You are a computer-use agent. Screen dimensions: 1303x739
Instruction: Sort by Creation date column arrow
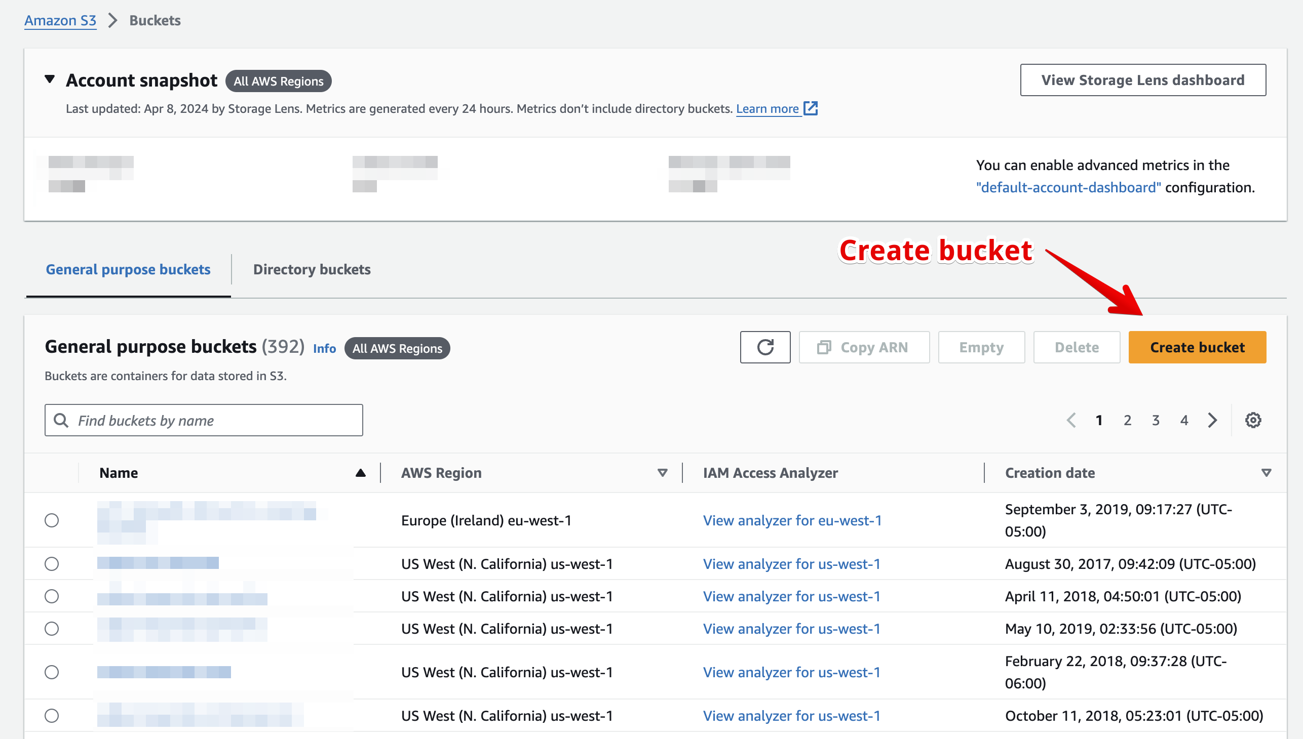[1266, 473]
